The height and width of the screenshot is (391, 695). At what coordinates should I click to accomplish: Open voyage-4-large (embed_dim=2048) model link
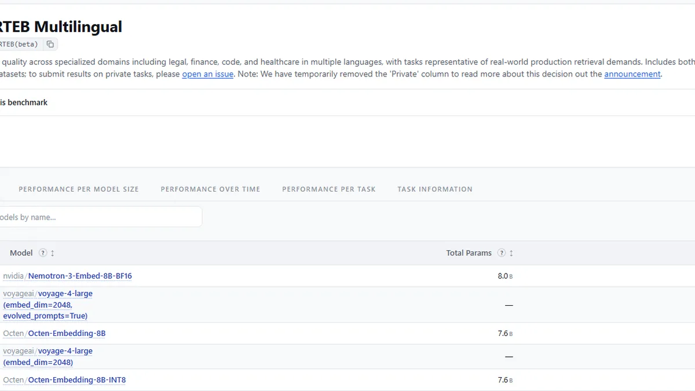coord(47,357)
